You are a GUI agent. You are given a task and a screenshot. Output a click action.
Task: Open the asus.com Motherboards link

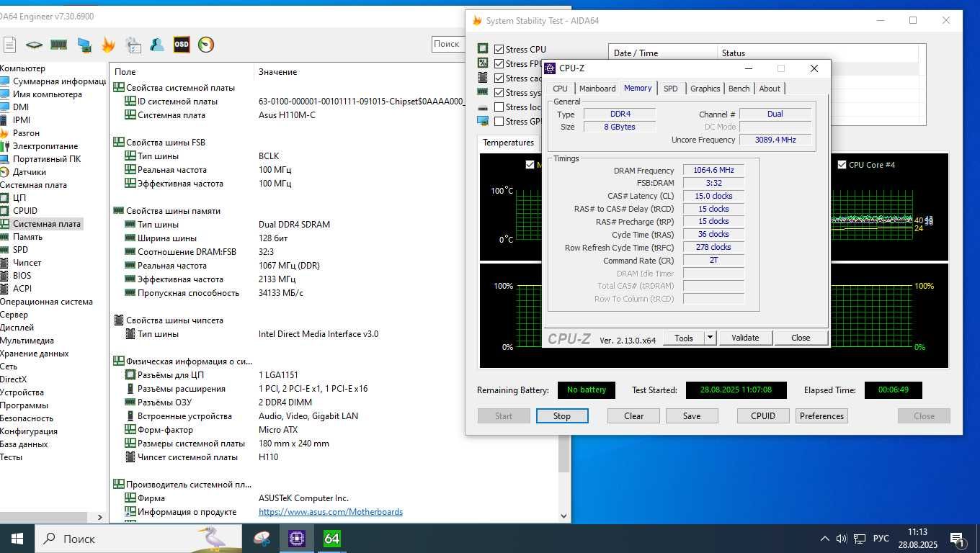[x=331, y=512]
